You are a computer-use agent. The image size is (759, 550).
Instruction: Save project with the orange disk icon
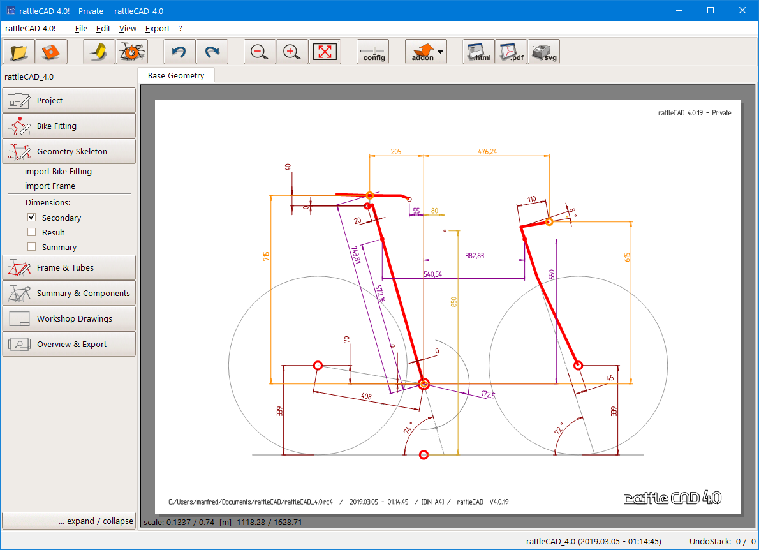pos(51,52)
